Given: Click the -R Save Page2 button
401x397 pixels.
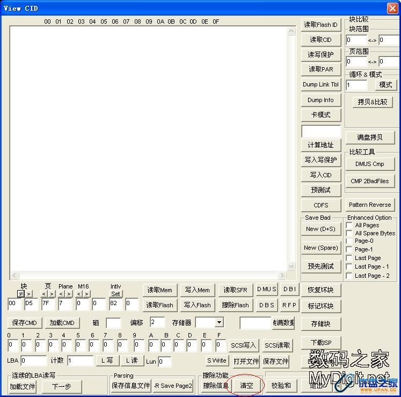Looking at the screenshot, I should point(173,386).
